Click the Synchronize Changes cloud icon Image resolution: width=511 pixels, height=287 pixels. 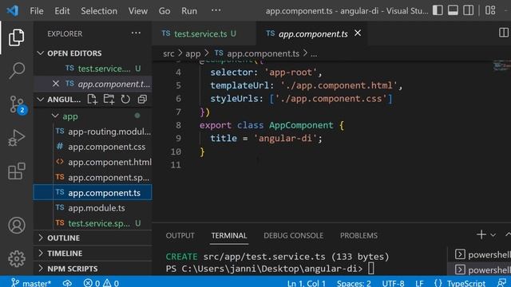tap(67, 283)
